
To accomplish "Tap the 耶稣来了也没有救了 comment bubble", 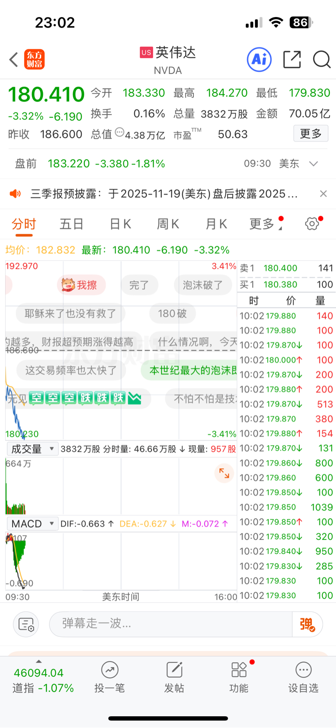I will pyautogui.click(x=70, y=313).
